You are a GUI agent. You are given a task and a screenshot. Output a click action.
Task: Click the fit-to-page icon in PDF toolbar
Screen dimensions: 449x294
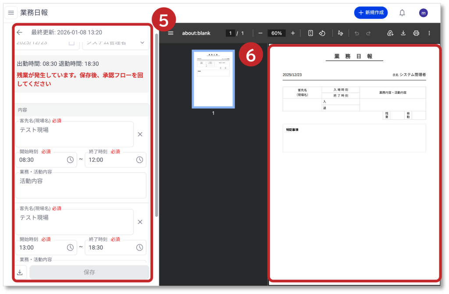pos(310,33)
